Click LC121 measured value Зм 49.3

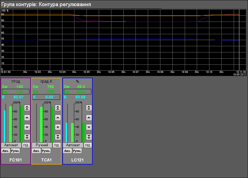pos(74,87)
